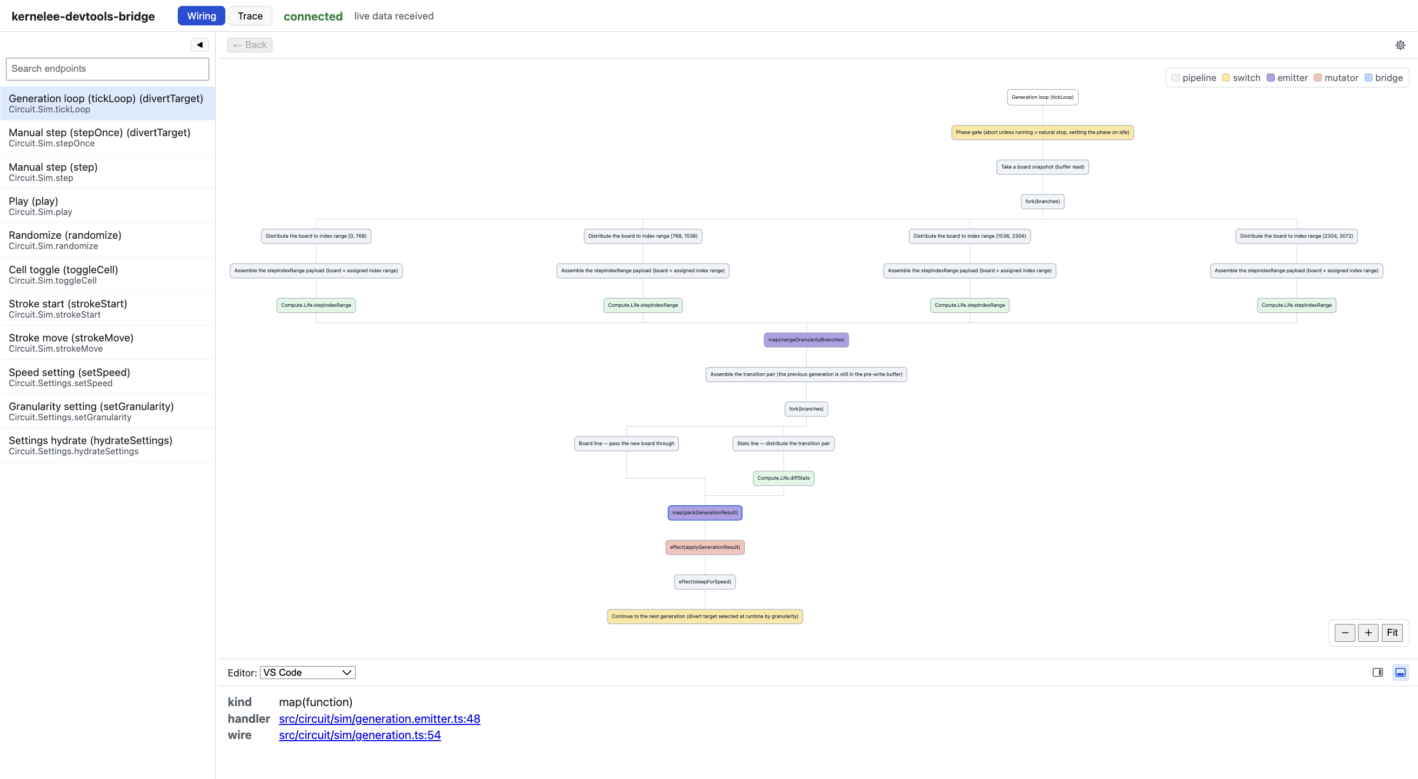
Task: Select Cell toggle (toggleCell) endpoint
Action: (108, 274)
